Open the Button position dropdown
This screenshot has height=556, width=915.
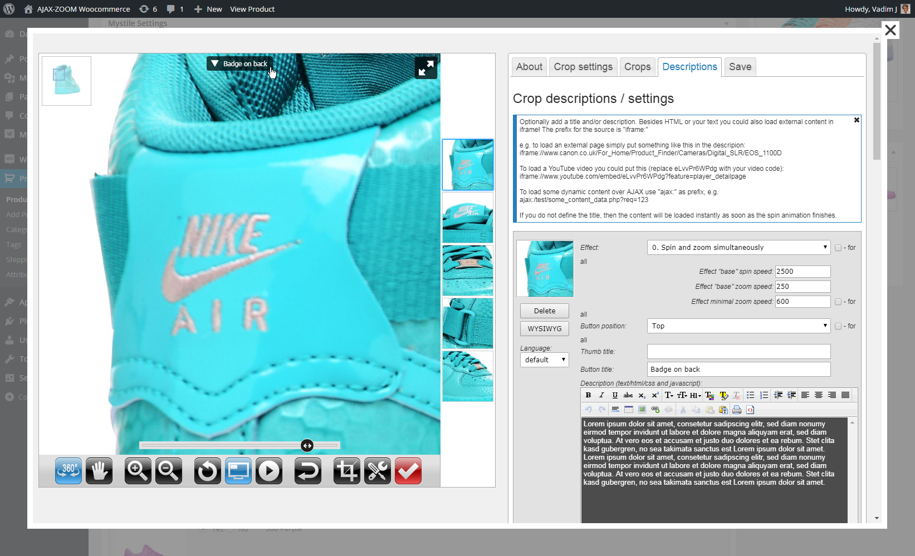(x=738, y=326)
